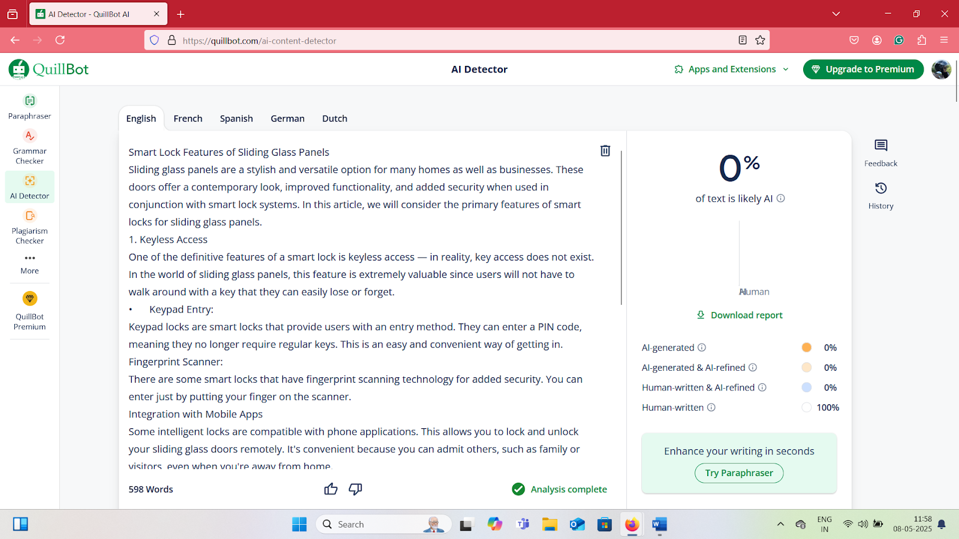Delete the text with trash icon
The width and height of the screenshot is (959, 539).
tap(605, 151)
